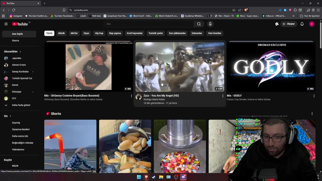The height and width of the screenshot is (181, 322).
Task: Select the Tümü filter chip
Action: tap(49, 33)
